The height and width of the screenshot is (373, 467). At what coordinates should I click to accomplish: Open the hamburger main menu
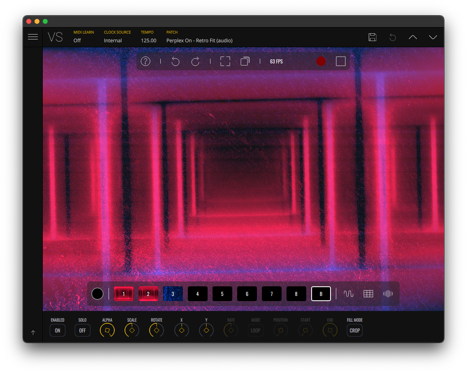[x=33, y=37]
